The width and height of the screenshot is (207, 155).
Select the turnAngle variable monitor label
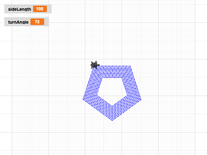pos(18,22)
